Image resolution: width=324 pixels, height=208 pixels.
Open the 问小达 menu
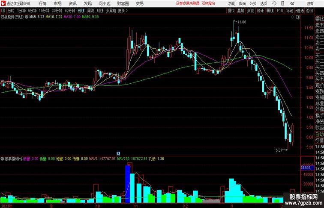(x=104, y=3)
